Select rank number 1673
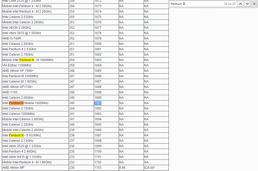The width and height of the screenshot is (258, 171). (106, 6)
